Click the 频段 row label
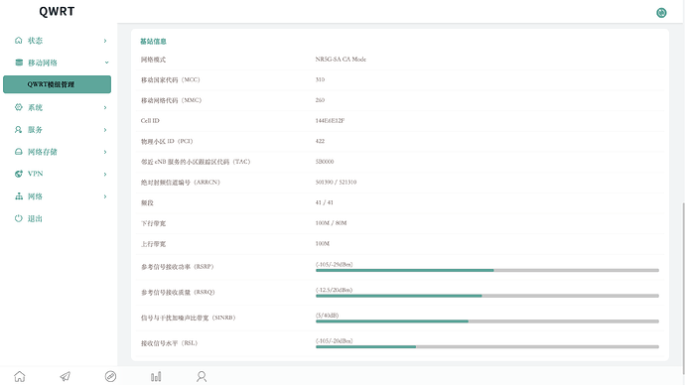This screenshot has height=385, width=685. [x=147, y=203]
